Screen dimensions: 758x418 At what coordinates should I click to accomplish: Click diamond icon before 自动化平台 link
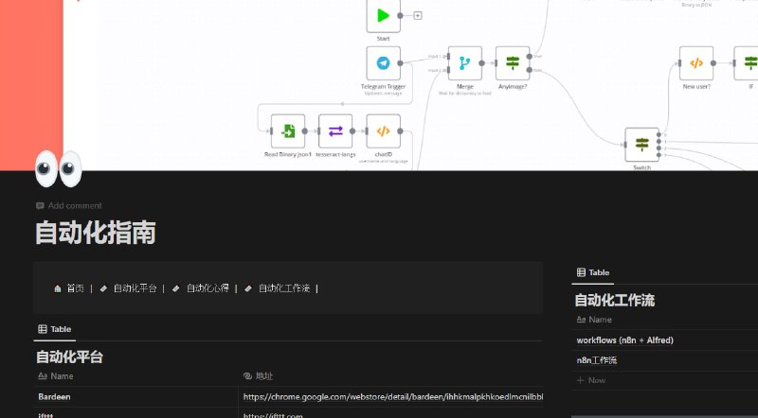coord(103,288)
